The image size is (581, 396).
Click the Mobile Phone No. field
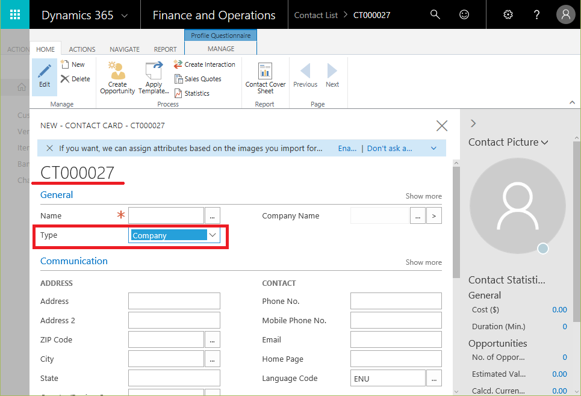point(396,320)
